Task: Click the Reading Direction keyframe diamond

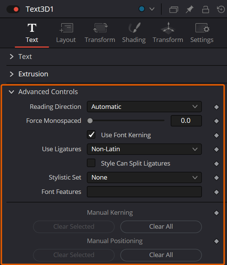Action: (216, 107)
